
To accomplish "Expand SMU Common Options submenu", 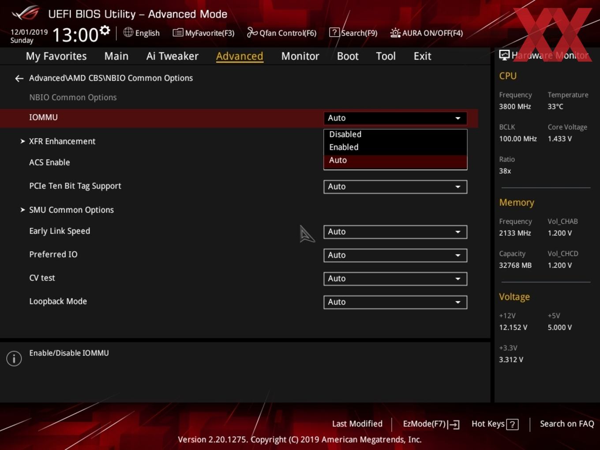I will pos(67,210).
